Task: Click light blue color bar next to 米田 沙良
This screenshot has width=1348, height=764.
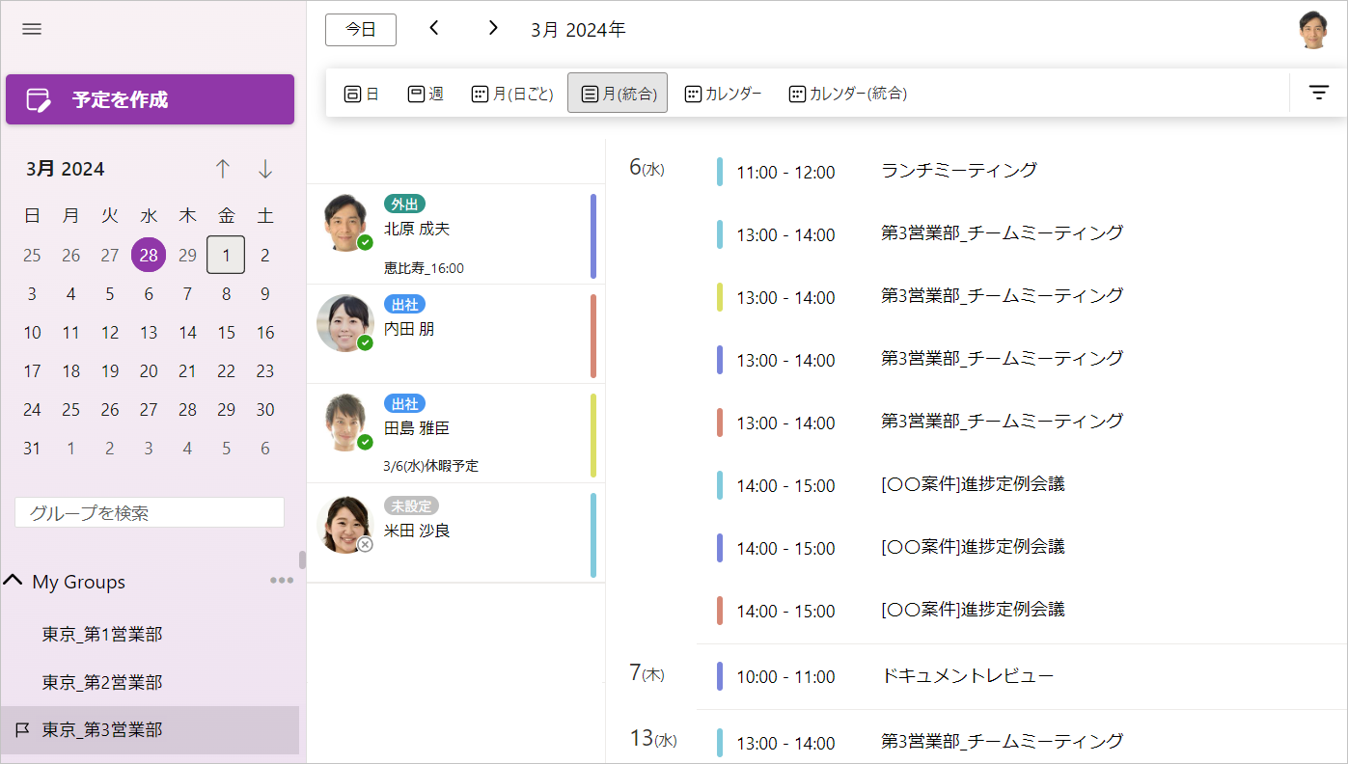Action: coord(593,535)
